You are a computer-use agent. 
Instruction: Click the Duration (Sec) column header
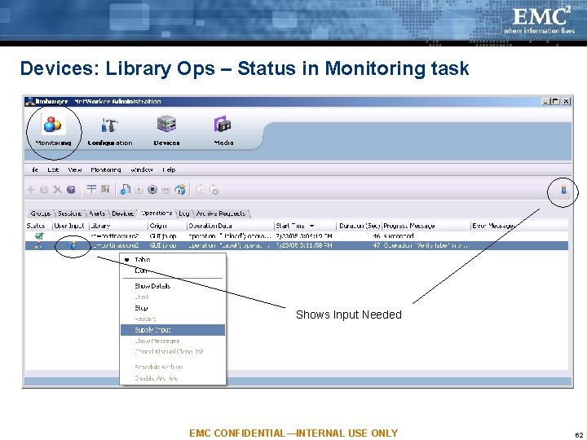point(359,226)
